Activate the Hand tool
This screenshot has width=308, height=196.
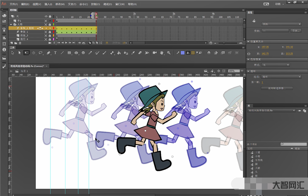(162, 53)
